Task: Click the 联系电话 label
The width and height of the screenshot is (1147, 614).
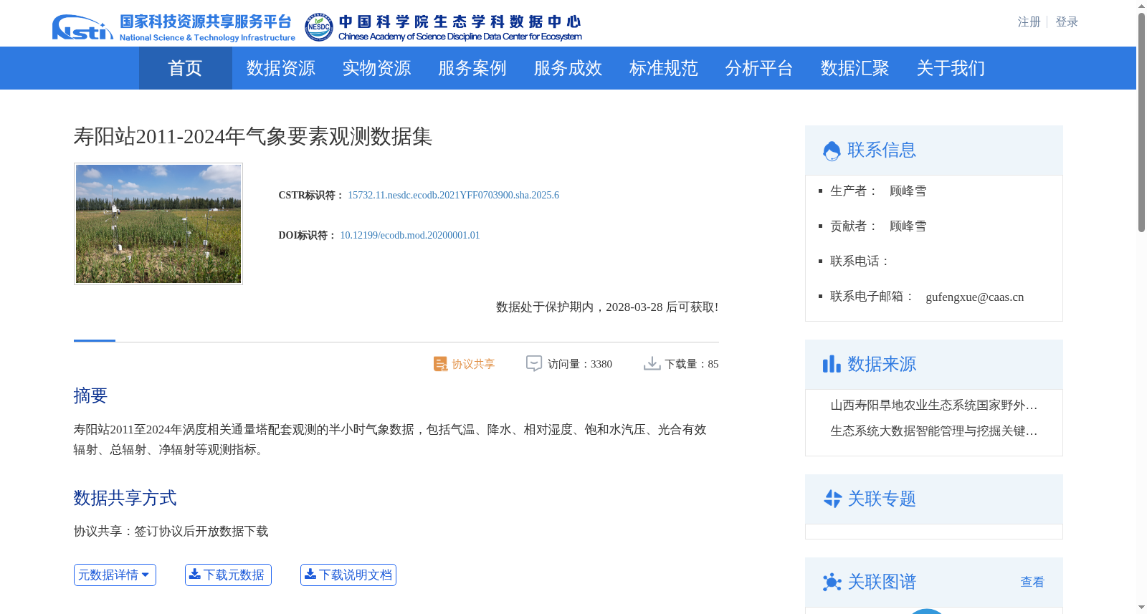Action: 860,261
